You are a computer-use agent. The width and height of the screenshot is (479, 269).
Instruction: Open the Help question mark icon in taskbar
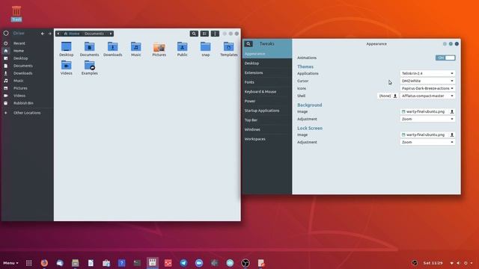click(x=121, y=263)
